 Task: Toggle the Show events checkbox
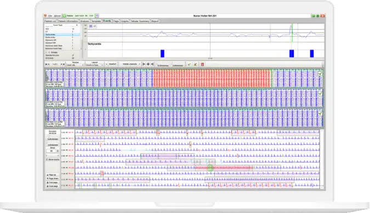(47, 160)
